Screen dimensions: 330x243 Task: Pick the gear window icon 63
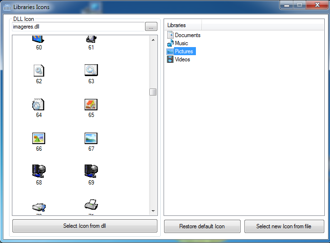(91, 70)
